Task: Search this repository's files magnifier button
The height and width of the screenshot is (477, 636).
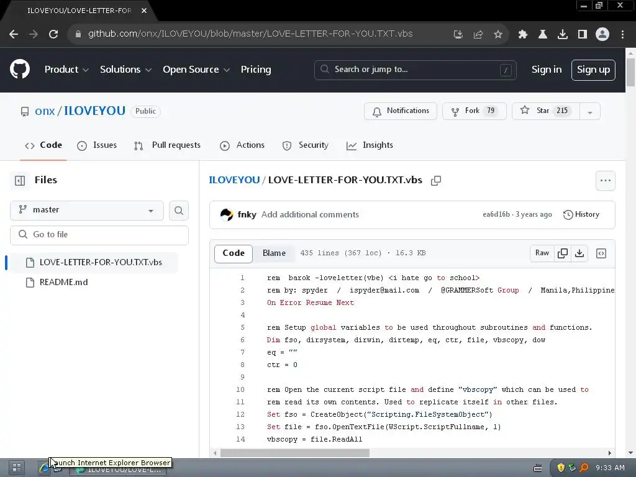Action: (x=179, y=211)
